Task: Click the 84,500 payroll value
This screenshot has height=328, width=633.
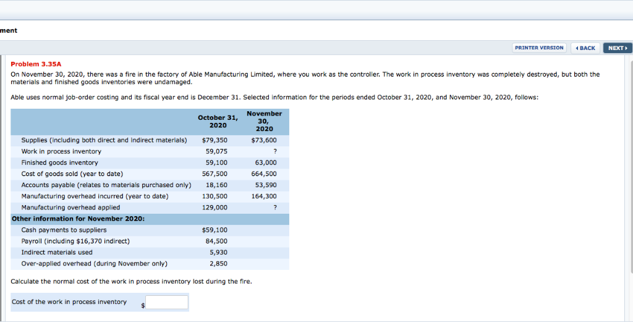Action: [216, 242]
